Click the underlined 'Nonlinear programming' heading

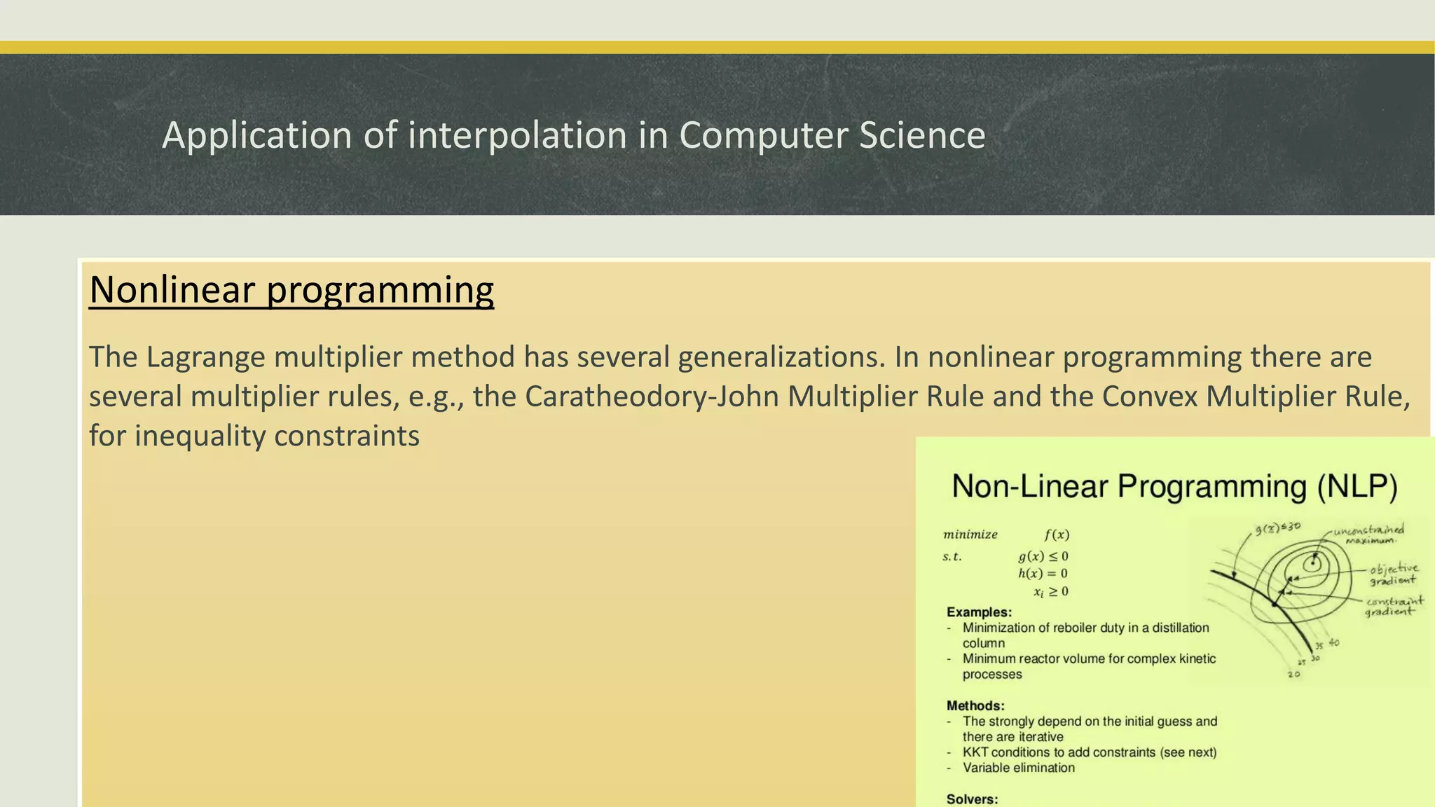coord(291,289)
